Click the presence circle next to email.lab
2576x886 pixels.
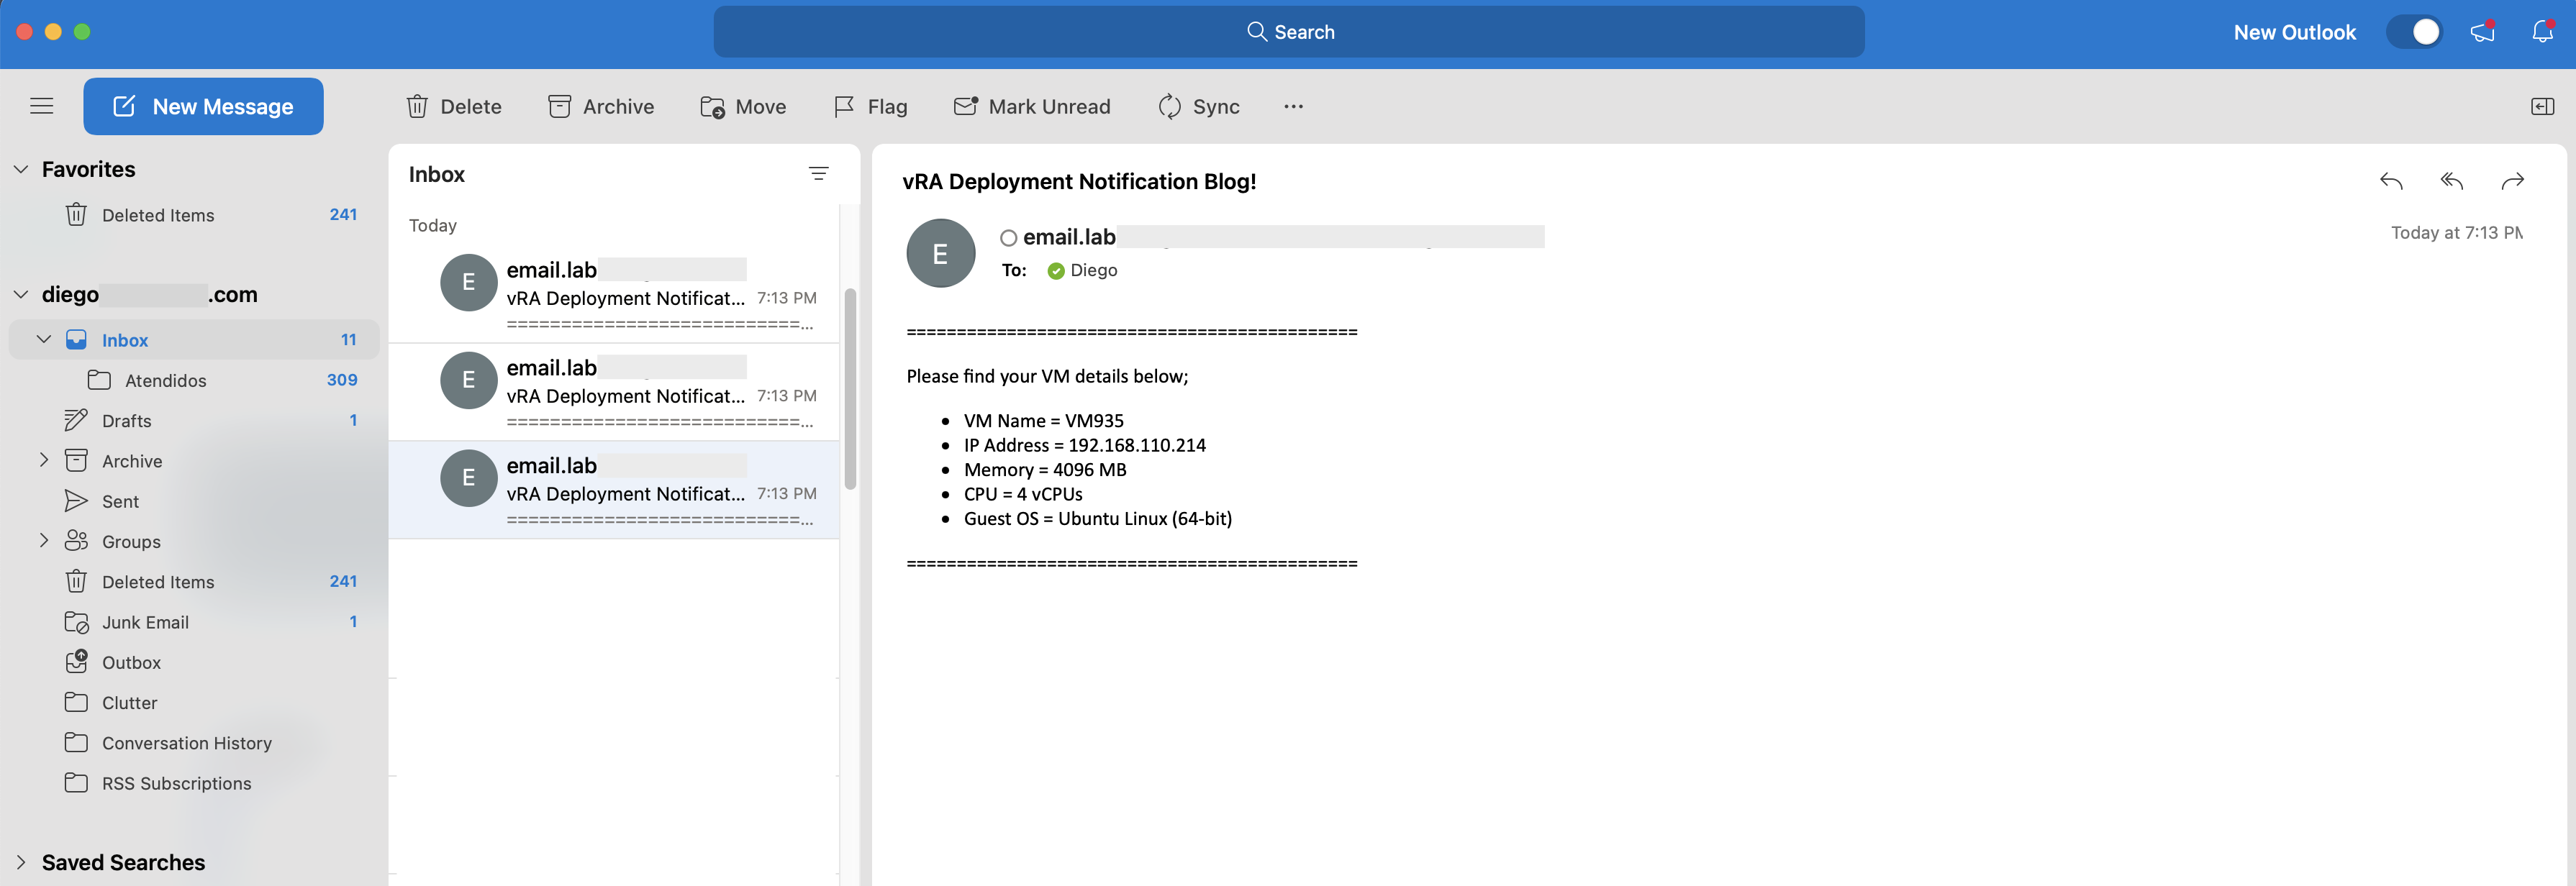[1008, 238]
